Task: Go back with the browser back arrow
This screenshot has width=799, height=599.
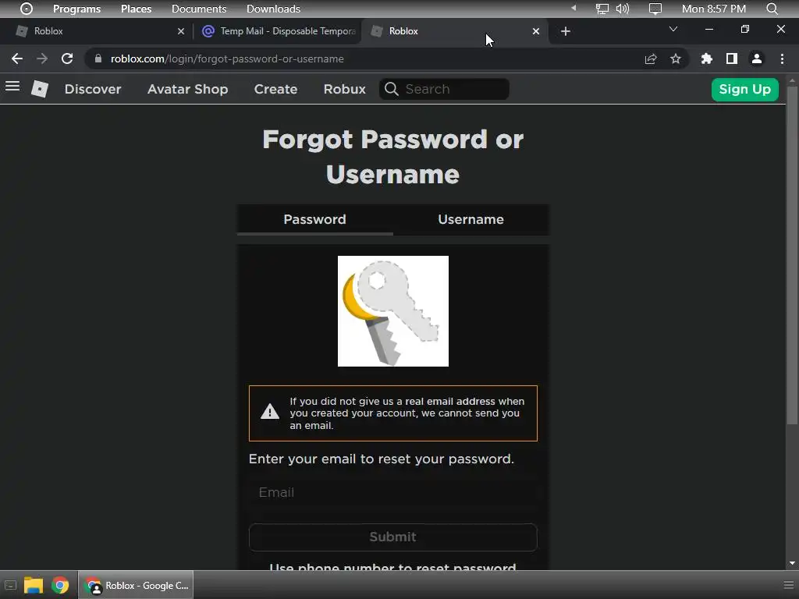Action: pyautogui.click(x=17, y=58)
